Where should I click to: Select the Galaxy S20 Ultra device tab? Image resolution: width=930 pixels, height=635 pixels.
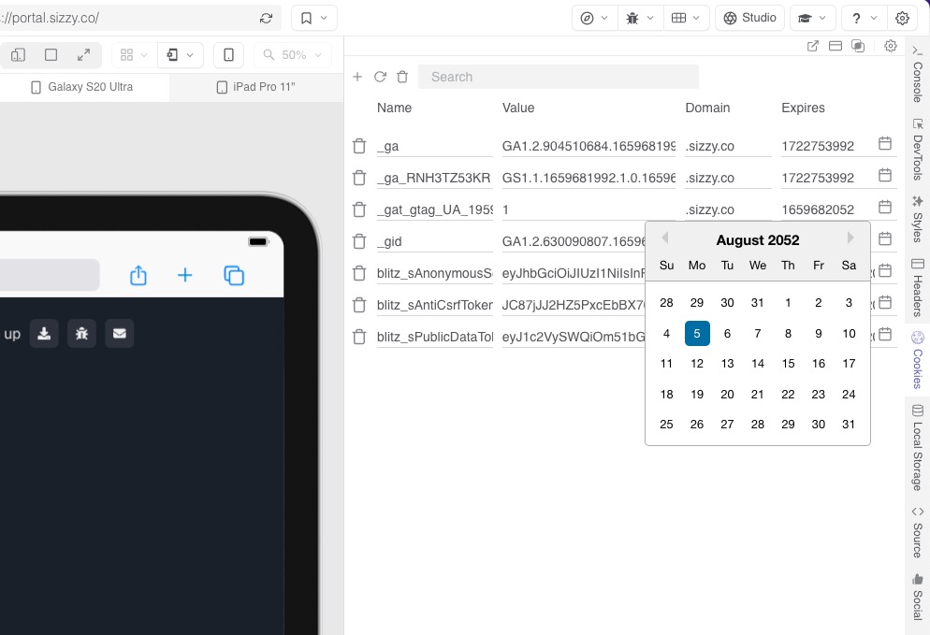(83, 87)
